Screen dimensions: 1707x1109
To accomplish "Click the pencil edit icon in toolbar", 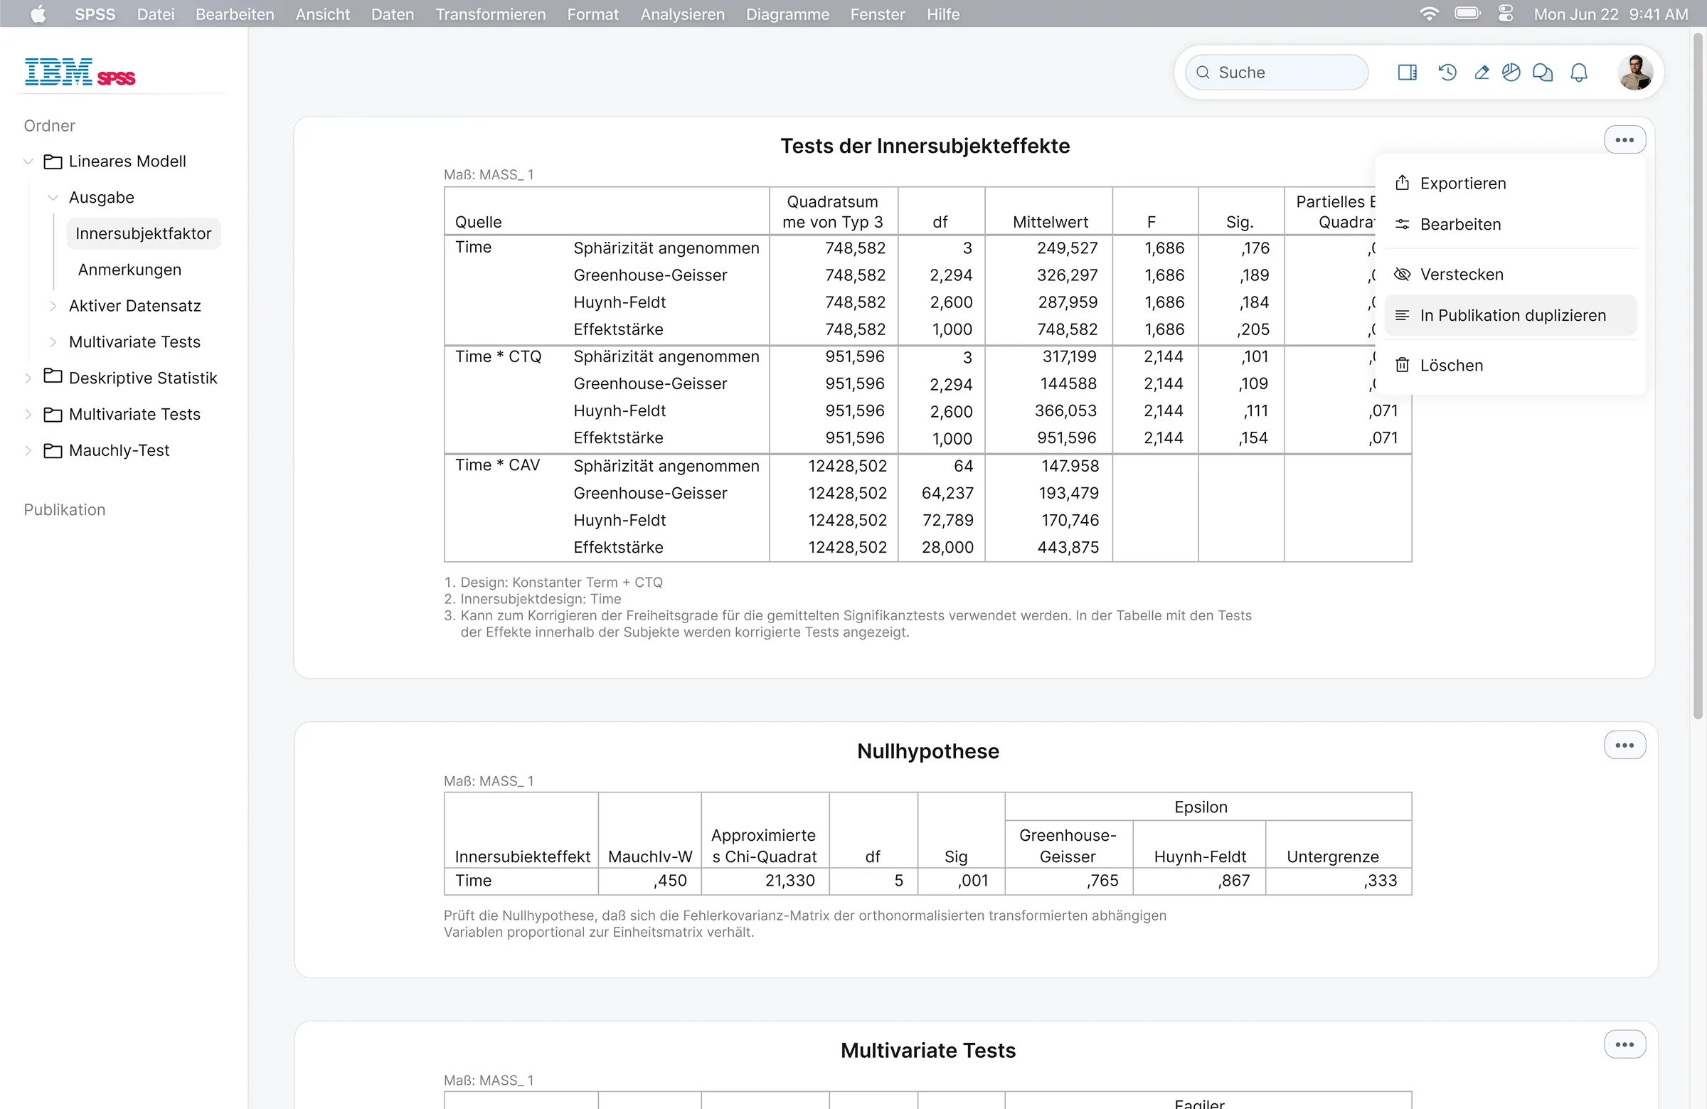I will [x=1481, y=73].
